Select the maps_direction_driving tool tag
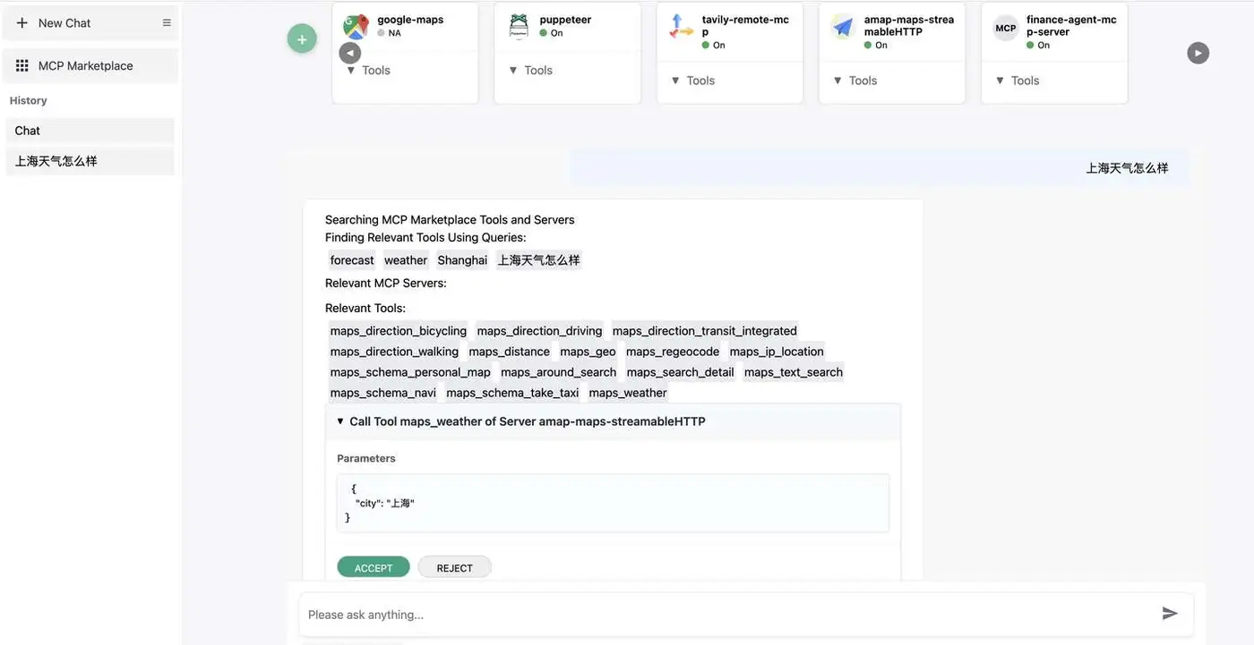The height and width of the screenshot is (645, 1254). 539,331
